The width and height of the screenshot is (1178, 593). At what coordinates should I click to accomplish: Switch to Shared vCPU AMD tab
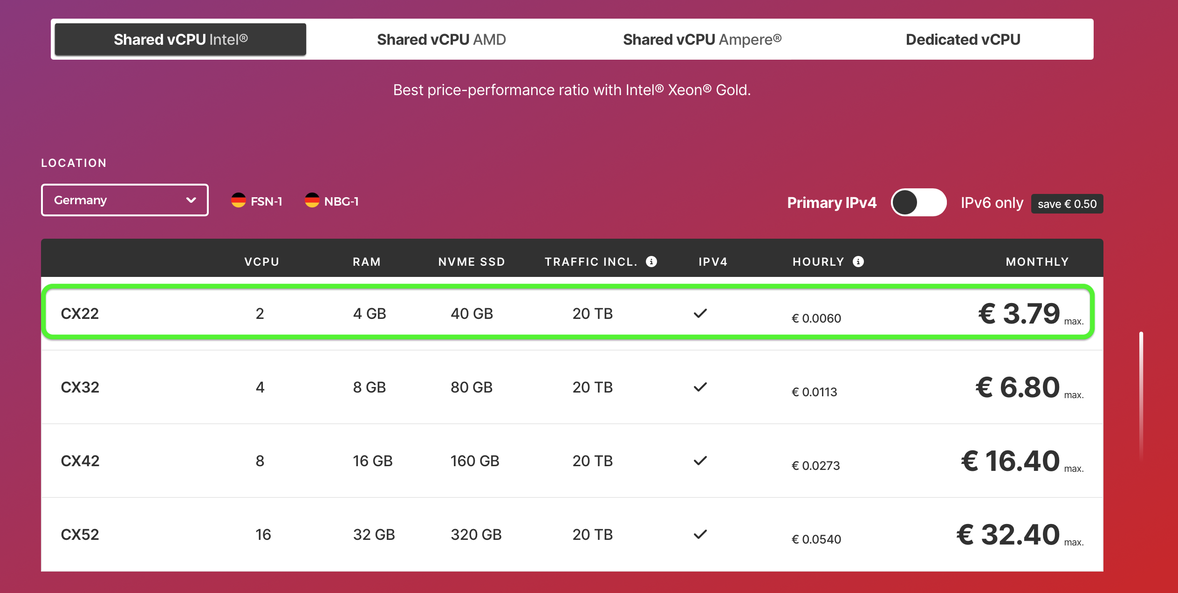coord(441,40)
